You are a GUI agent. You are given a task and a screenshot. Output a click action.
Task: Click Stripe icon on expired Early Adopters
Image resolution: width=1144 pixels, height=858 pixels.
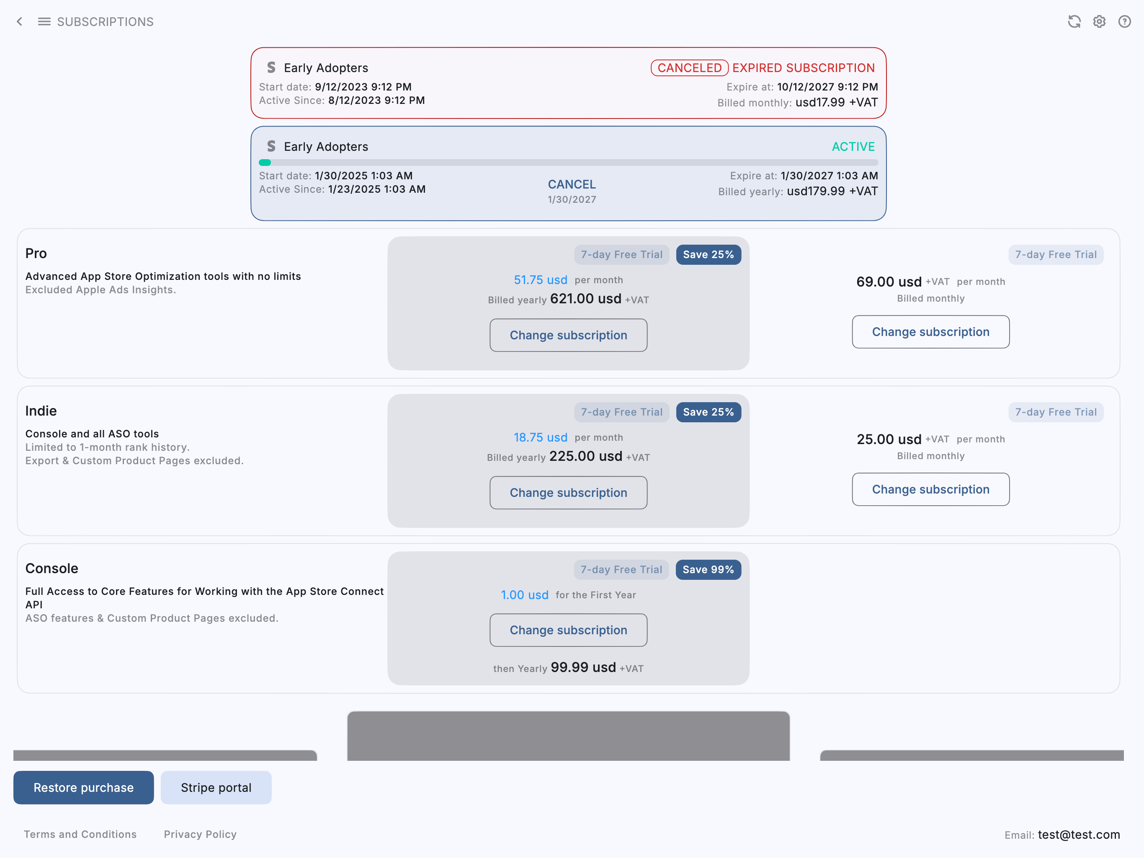point(271,68)
